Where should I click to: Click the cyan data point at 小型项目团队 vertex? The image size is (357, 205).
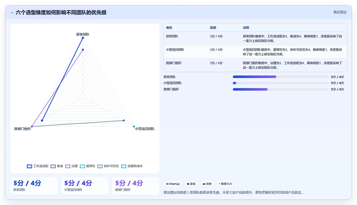pos(134,126)
